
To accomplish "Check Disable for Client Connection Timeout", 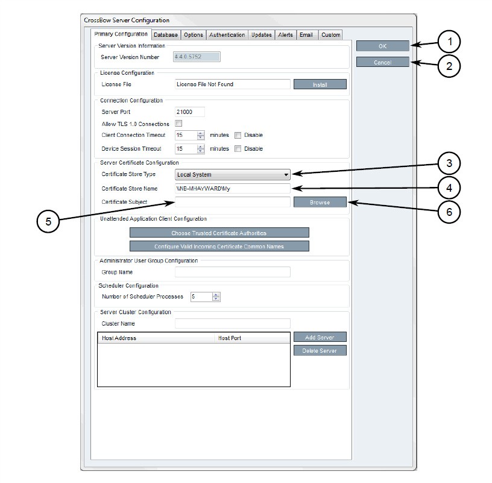I will tap(238, 135).
